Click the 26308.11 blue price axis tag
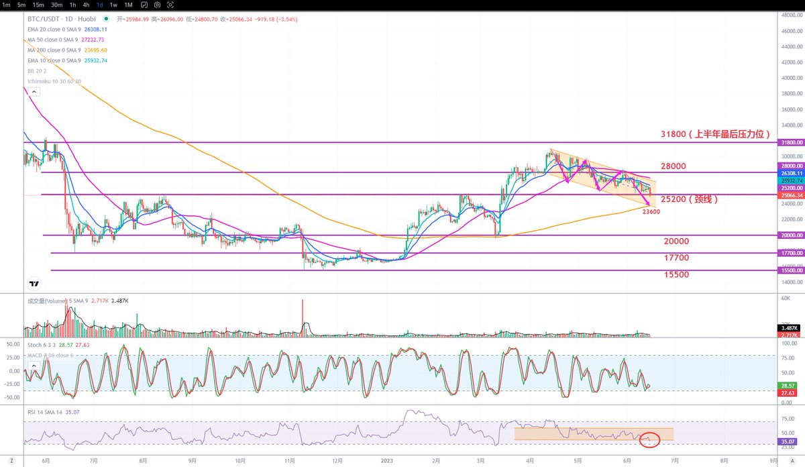Viewport: 805px width, 467px height. click(x=790, y=172)
